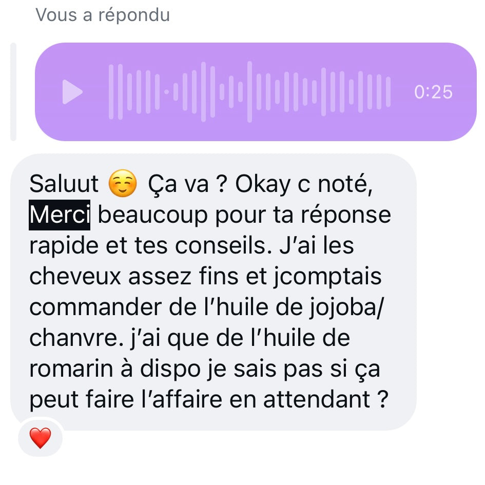Click the word "beaucoup" in the message
485x485 pixels.
tap(153, 216)
